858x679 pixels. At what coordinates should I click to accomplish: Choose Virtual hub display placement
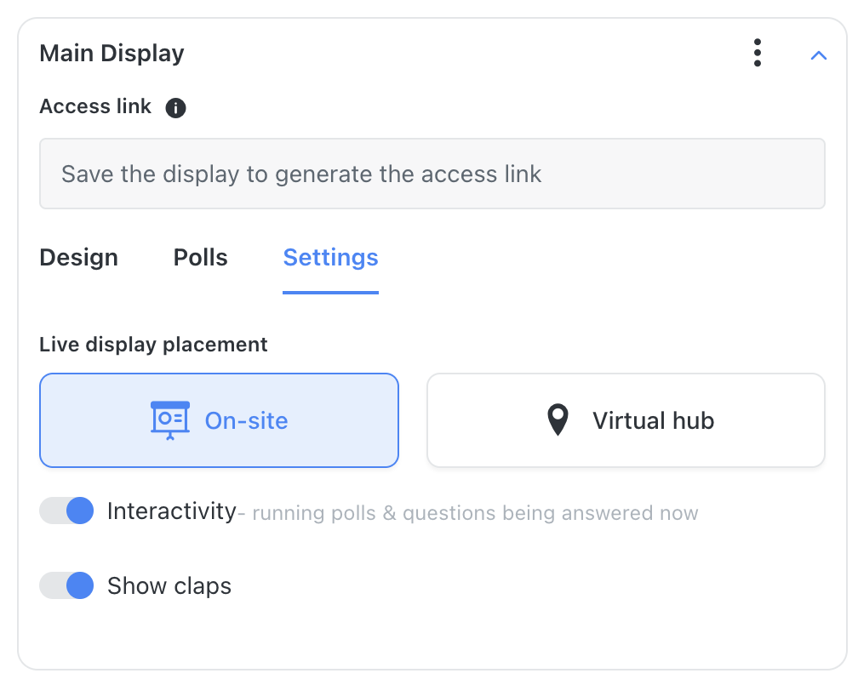[x=626, y=420]
